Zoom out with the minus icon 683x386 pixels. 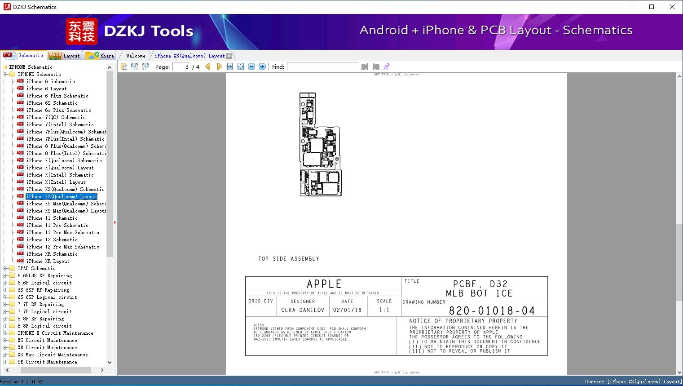click(x=251, y=67)
